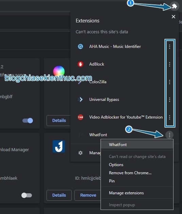Click Video Adblocker for Youtube Extension name
182x214 pixels.
coord(126,117)
